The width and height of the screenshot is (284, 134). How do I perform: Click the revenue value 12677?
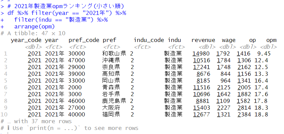click(x=202, y=114)
